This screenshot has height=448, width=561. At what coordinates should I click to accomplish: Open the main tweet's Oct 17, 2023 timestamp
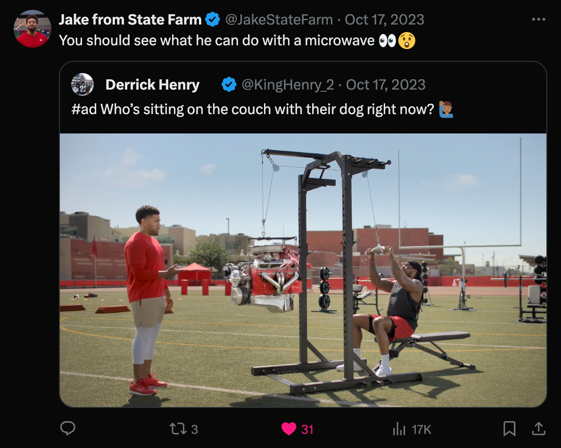[x=385, y=20]
